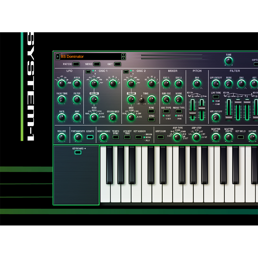Click the OSC 2 coarse TUNE small knob

[141, 100]
